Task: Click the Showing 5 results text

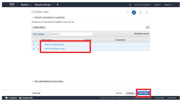Action: (141, 34)
